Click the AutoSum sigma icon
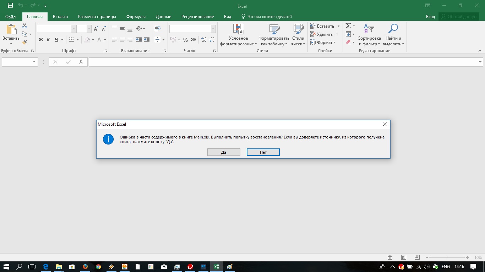485x272 pixels. click(348, 26)
